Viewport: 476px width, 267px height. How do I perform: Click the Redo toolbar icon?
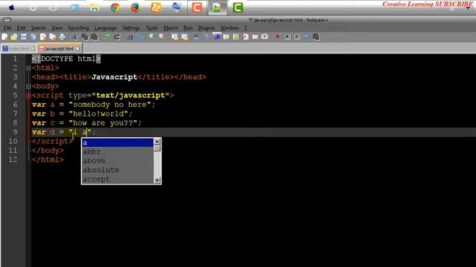coord(118,37)
